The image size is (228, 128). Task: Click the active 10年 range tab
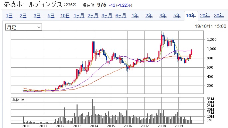pos(191,16)
